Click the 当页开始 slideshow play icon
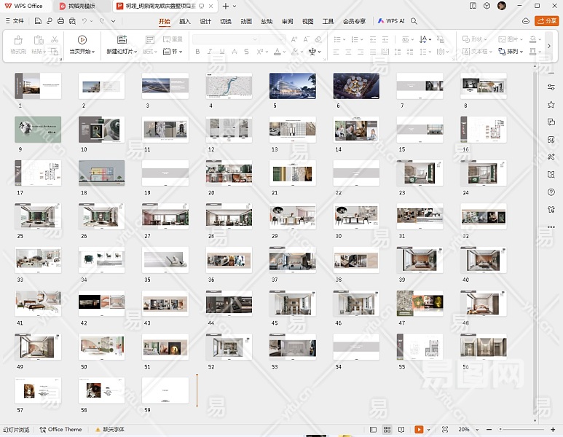Viewport: 563px width, 437px height. click(82, 40)
